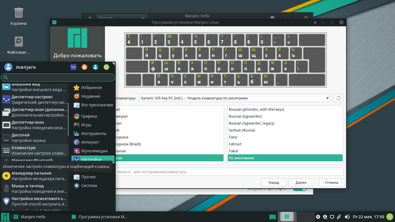Expand the keyboard model combo box
The height and width of the screenshot is (222, 395).
pos(235,98)
